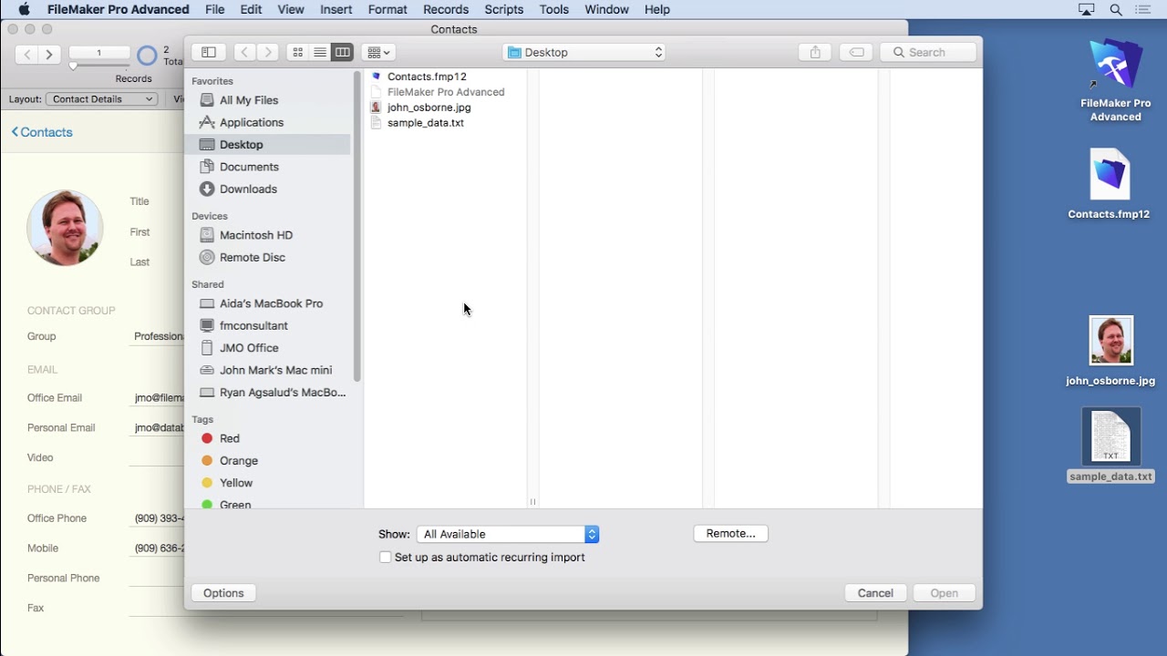Click previous record arrow in Contacts window
Viewport: 1167px width, 656px height.
coord(27,55)
